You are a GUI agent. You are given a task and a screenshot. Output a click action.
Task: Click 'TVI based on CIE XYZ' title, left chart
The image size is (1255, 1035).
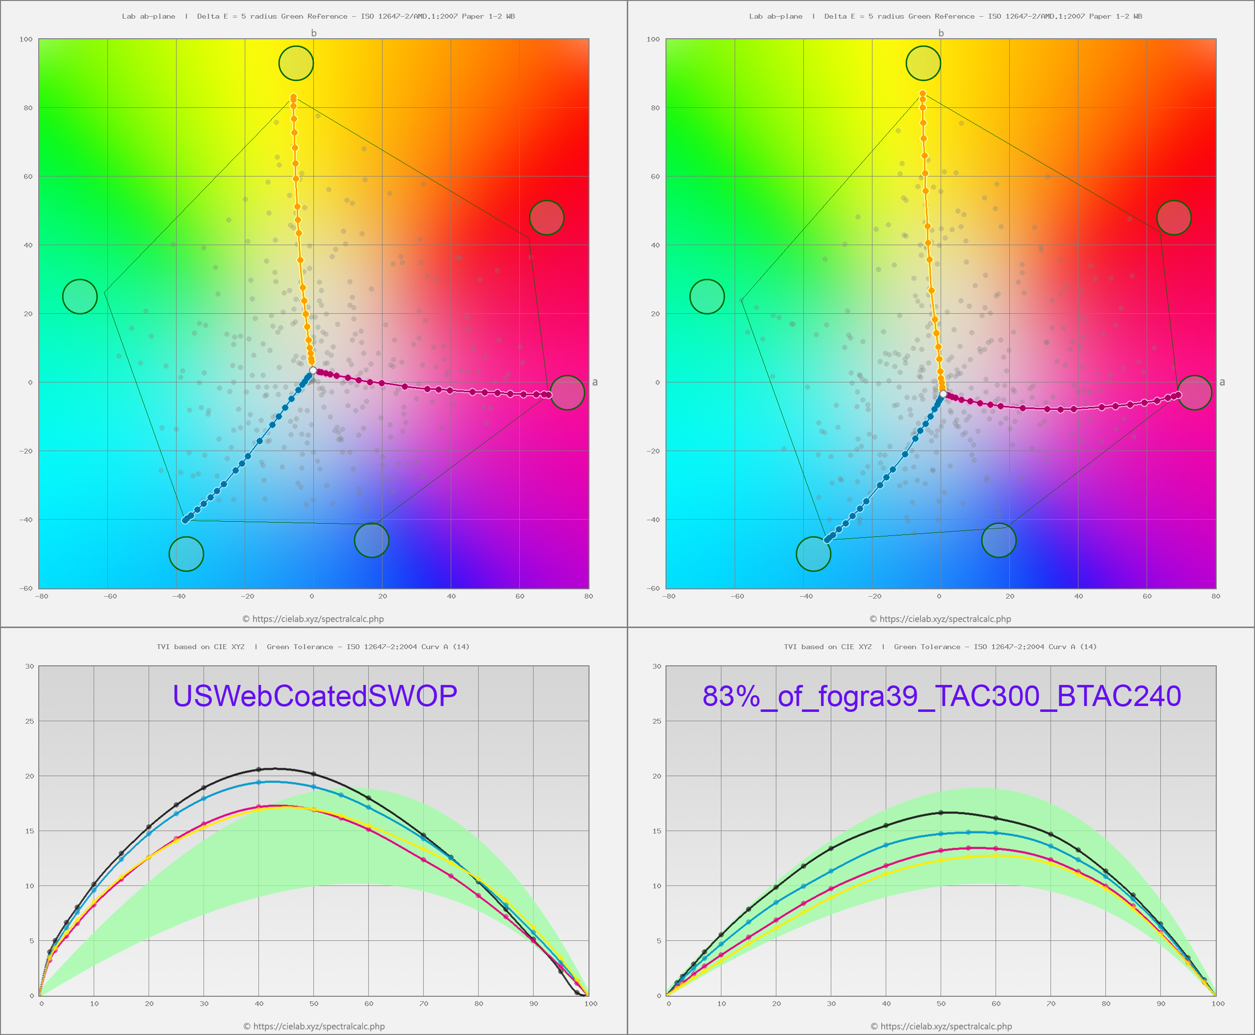[200, 646]
